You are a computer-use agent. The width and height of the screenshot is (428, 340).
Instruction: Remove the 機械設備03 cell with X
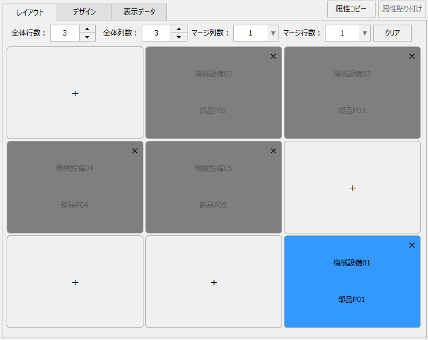click(412, 57)
